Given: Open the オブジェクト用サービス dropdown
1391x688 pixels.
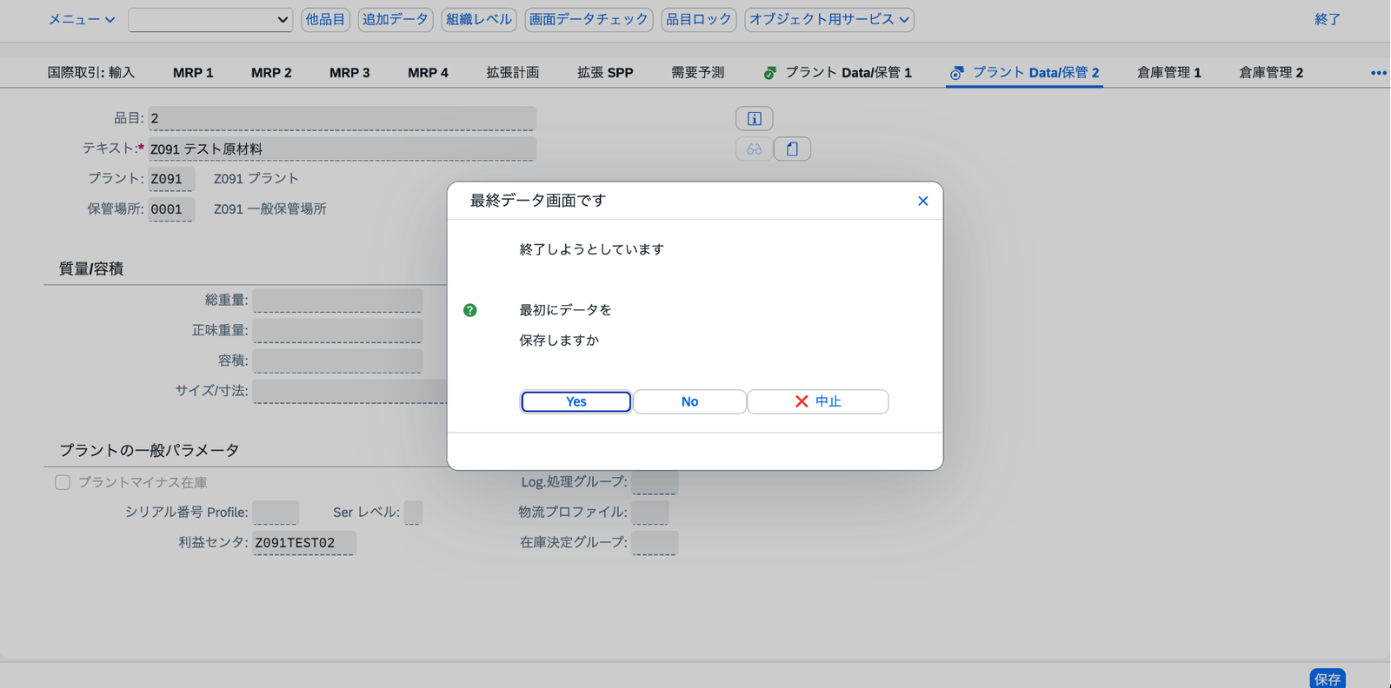Looking at the screenshot, I should click(x=829, y=19).
